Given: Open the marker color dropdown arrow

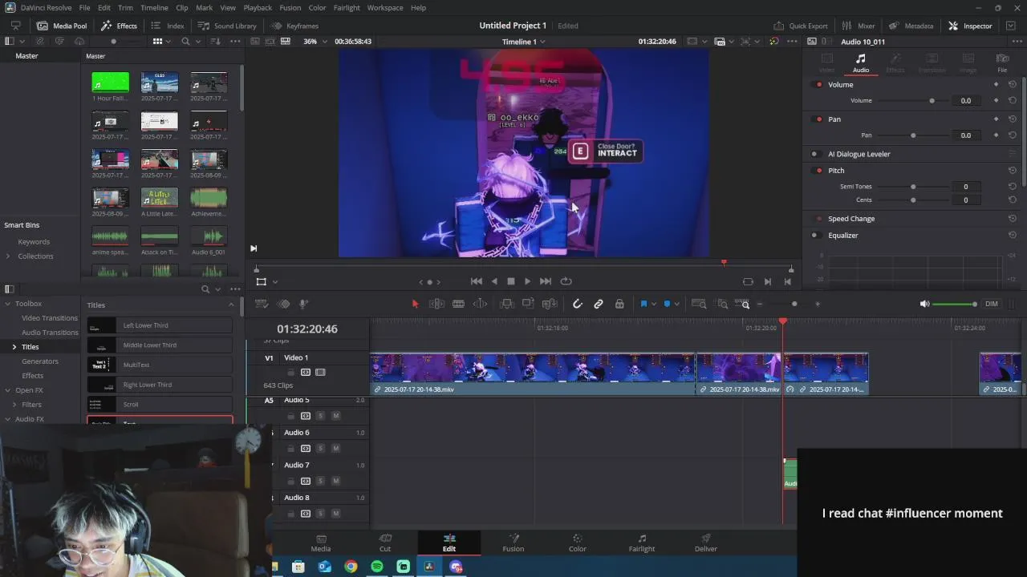Looking at the screenshot, I should click(677, 304).
